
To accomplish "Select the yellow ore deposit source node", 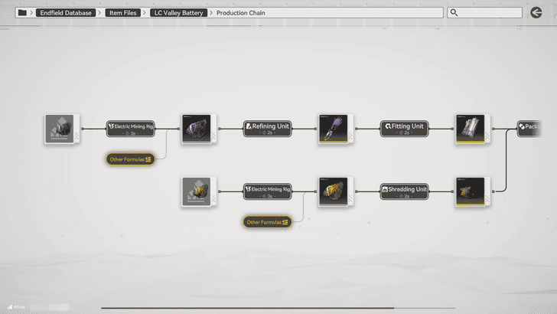I will [x=197, y=191].
